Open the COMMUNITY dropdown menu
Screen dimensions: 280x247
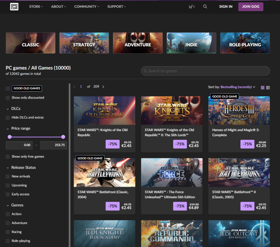point(87,7)
